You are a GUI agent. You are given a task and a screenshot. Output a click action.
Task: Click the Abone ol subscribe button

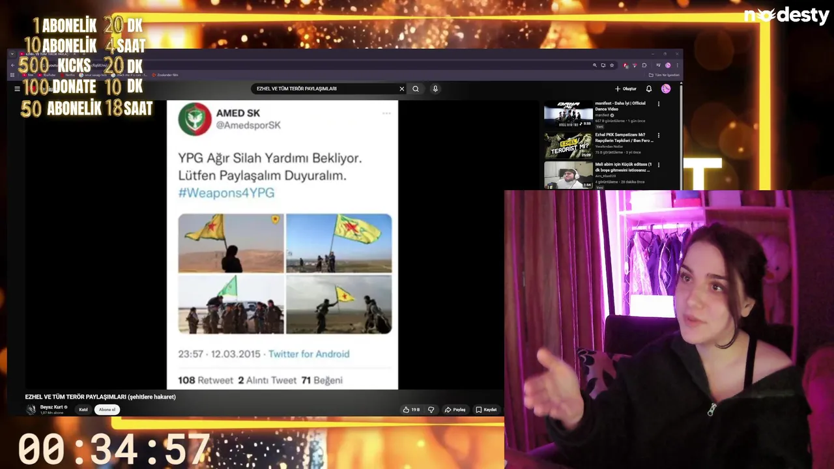pyautogui.click(x=107, y=410)
